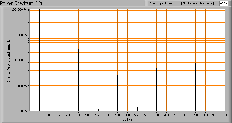Select the 150 Hz harmonic bar
The height and width of the screenshot is (123, 232).
(x=59, y=84)
